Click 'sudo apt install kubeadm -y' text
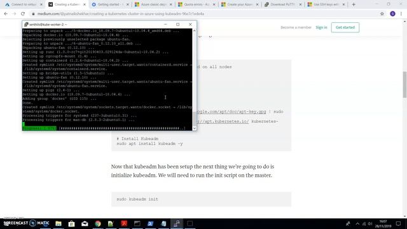Viewport: 407px width, 229px height. [x=149, y=144]
